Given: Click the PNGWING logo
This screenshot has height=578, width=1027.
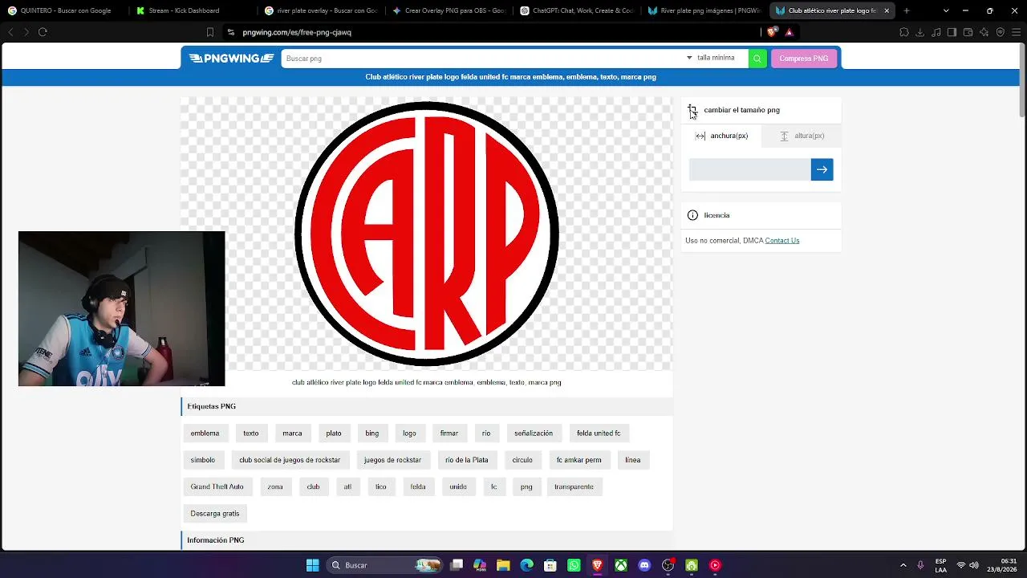Looking at the screenshot, I should tap(231, 59).
